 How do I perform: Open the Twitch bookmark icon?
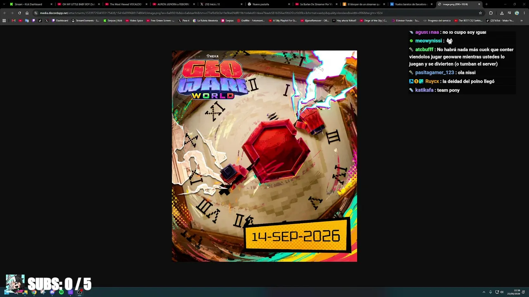point(33,21)
